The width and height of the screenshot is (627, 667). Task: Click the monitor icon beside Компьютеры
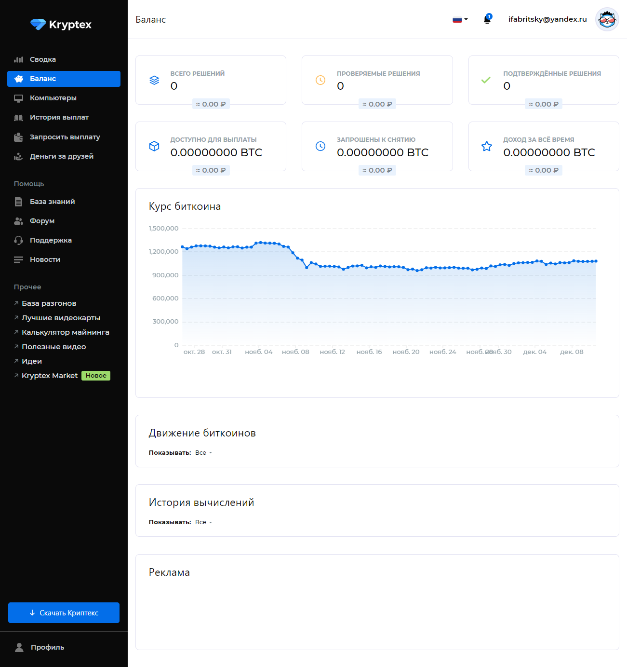19,98
